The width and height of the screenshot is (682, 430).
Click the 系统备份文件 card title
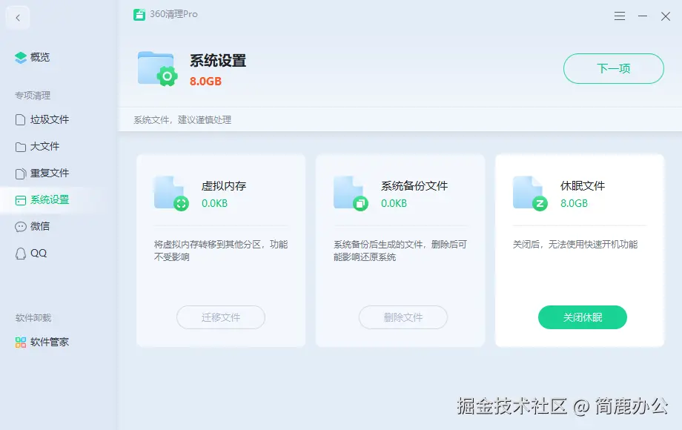[x=414, y=186]
